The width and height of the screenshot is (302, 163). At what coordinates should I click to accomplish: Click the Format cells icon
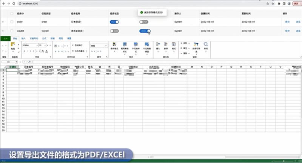(x=174, y=44)
